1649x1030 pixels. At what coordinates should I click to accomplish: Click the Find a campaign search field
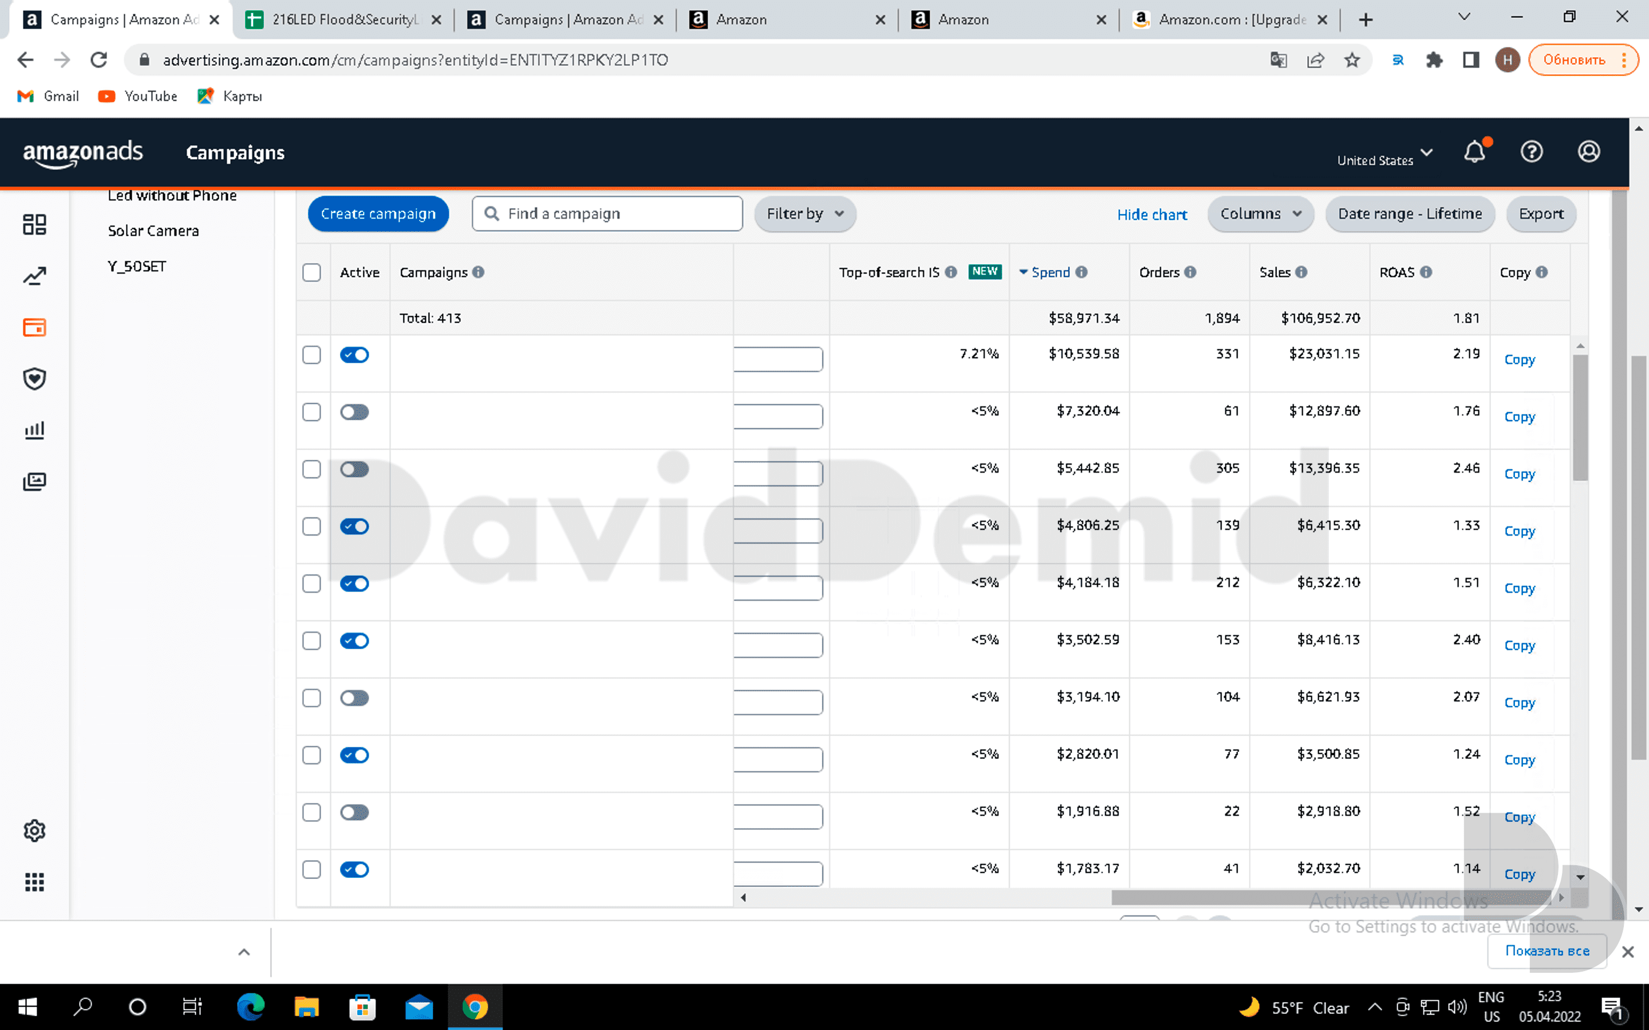[x=607, y=214]
